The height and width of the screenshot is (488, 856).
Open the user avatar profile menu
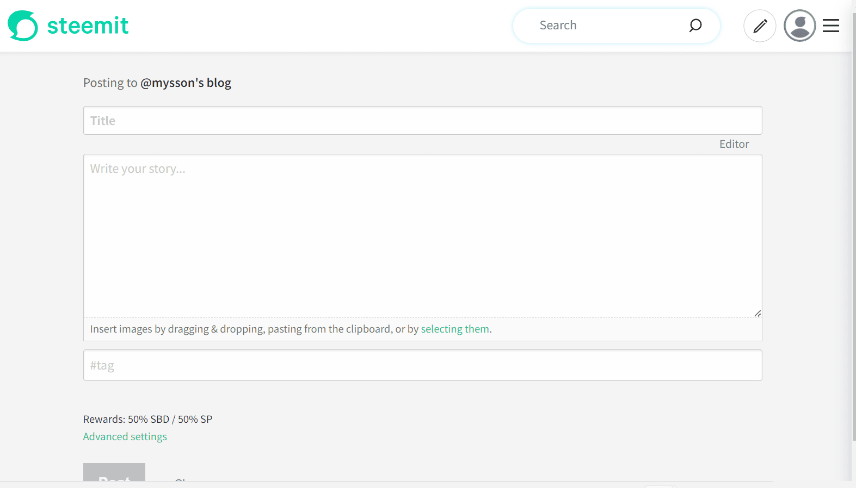[799, 26]
